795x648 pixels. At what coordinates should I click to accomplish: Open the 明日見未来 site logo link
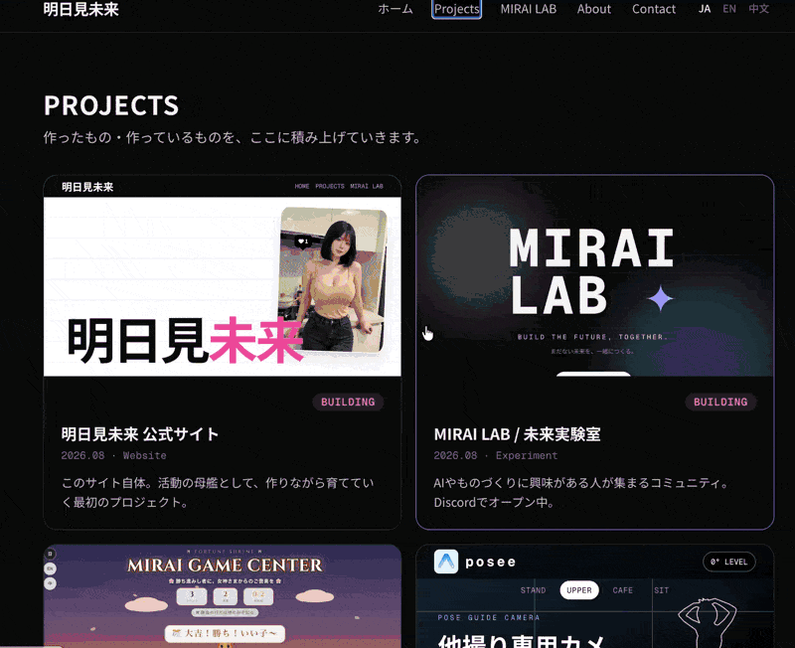tap(81, 9)
